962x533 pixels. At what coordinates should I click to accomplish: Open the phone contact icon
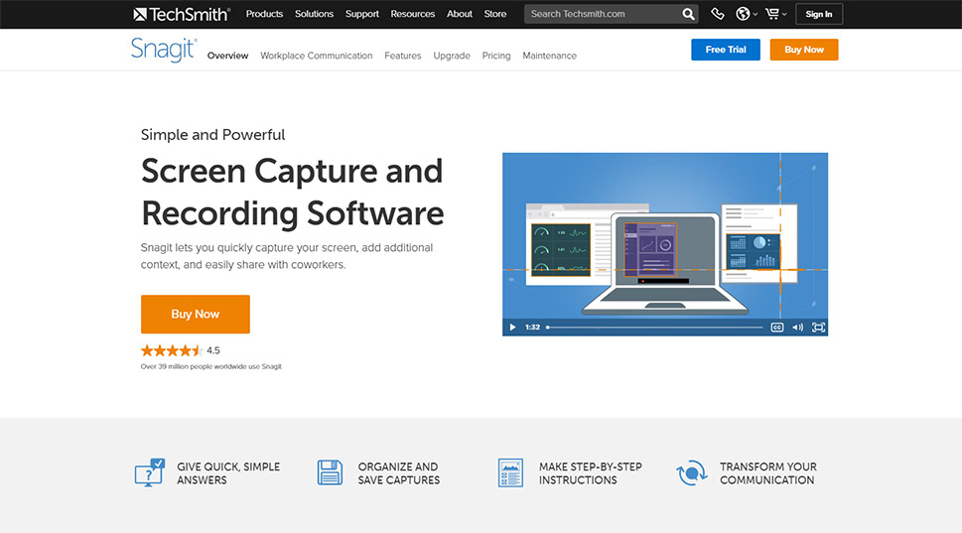point(717,14)
